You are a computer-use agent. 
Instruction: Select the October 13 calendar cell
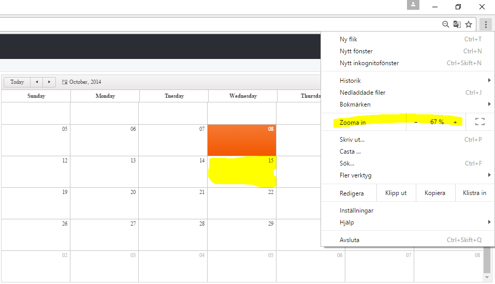click(105, 172)
